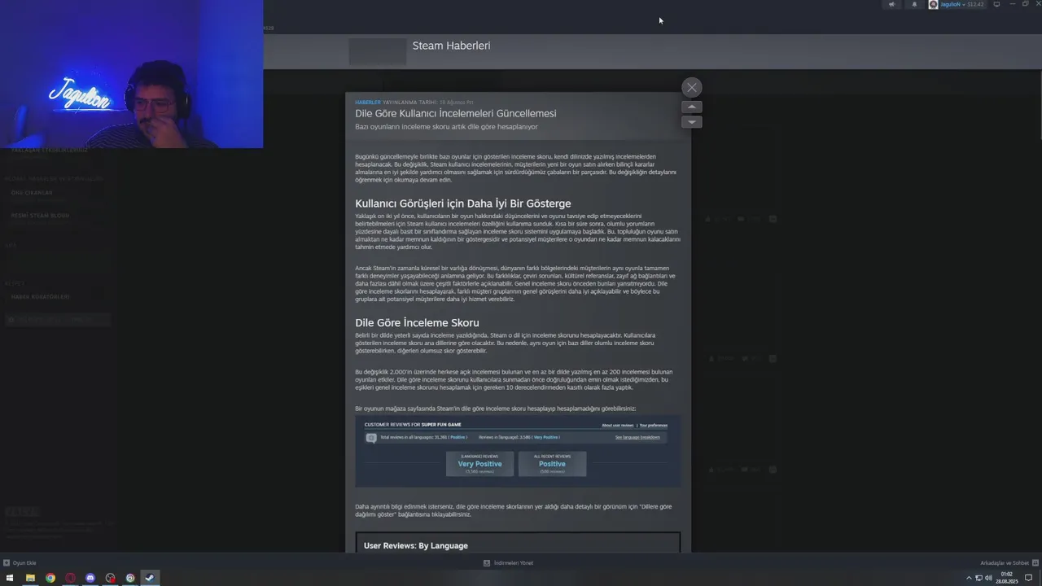Click heading Dile Göre İnceleme Skoru

click(x=417, y=323)
